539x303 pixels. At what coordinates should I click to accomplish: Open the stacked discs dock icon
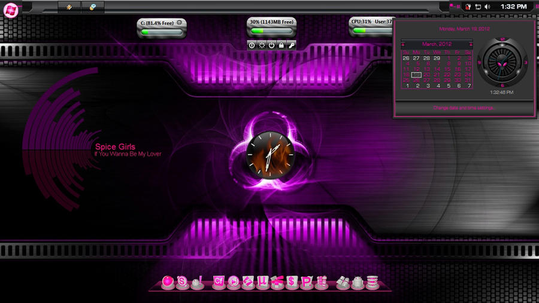(x=373, y=283)
